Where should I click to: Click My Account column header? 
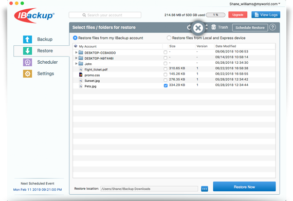87,46
